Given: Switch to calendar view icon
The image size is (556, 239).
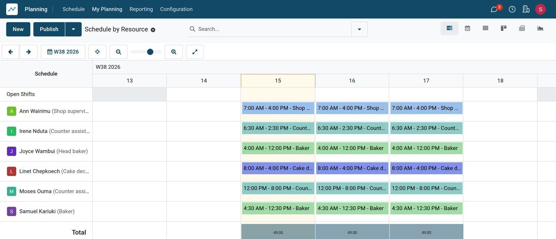Looking at the screenshot, I should tap(467, 28).
